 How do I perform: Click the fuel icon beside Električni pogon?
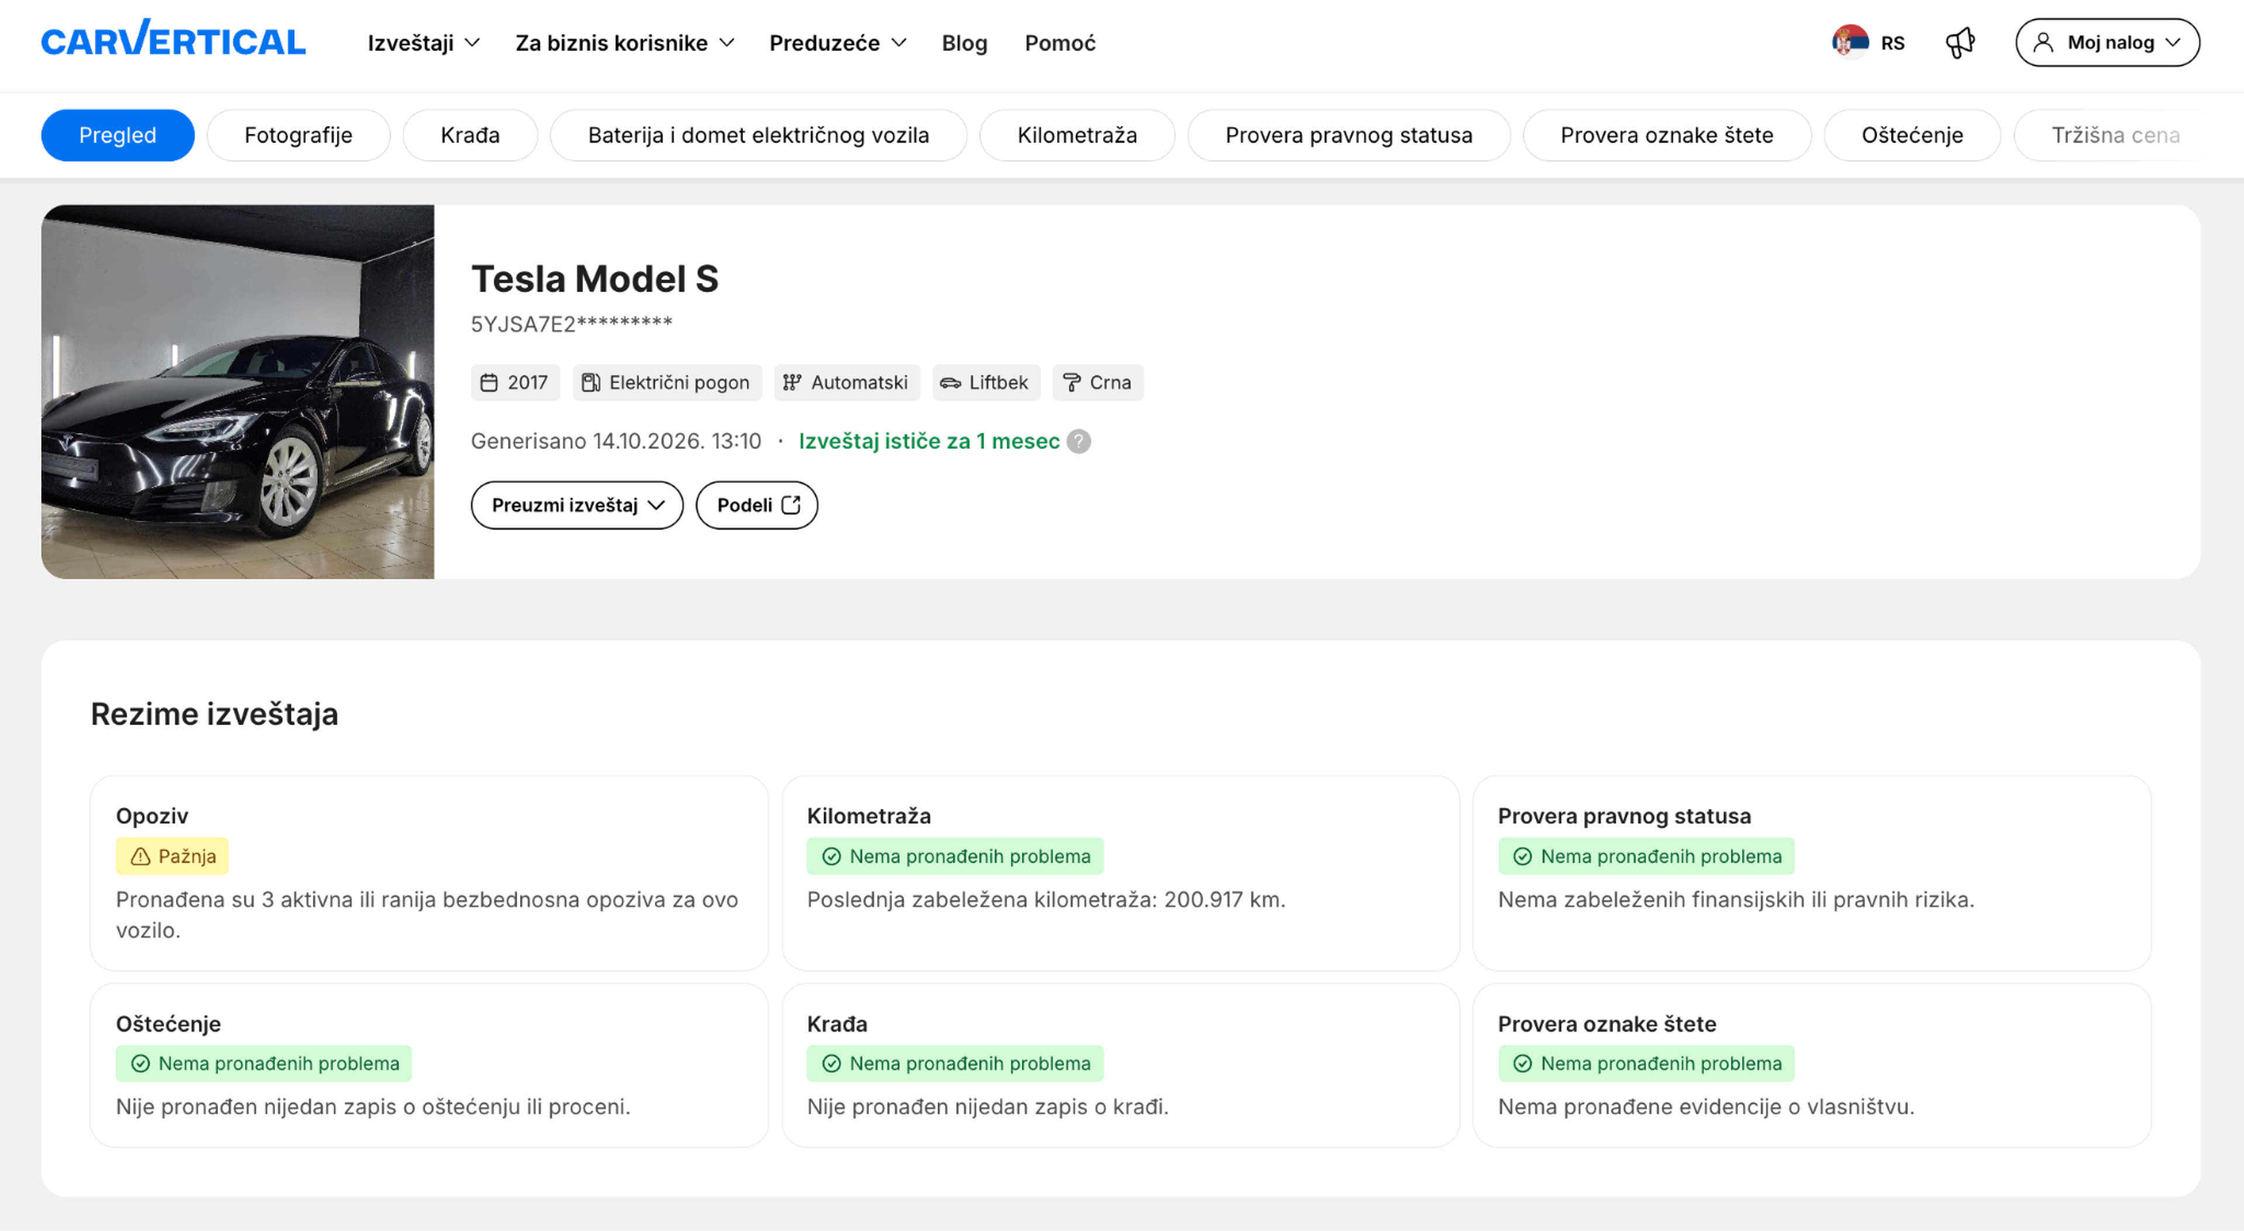tap(591, 382)
